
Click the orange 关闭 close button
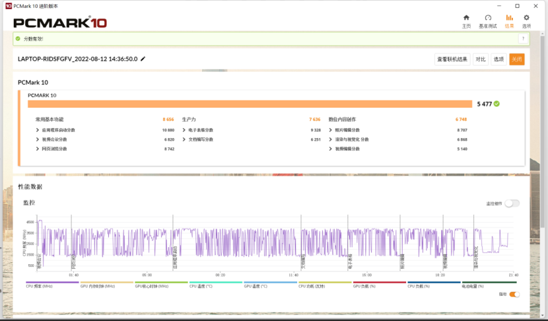coord(517,59)
